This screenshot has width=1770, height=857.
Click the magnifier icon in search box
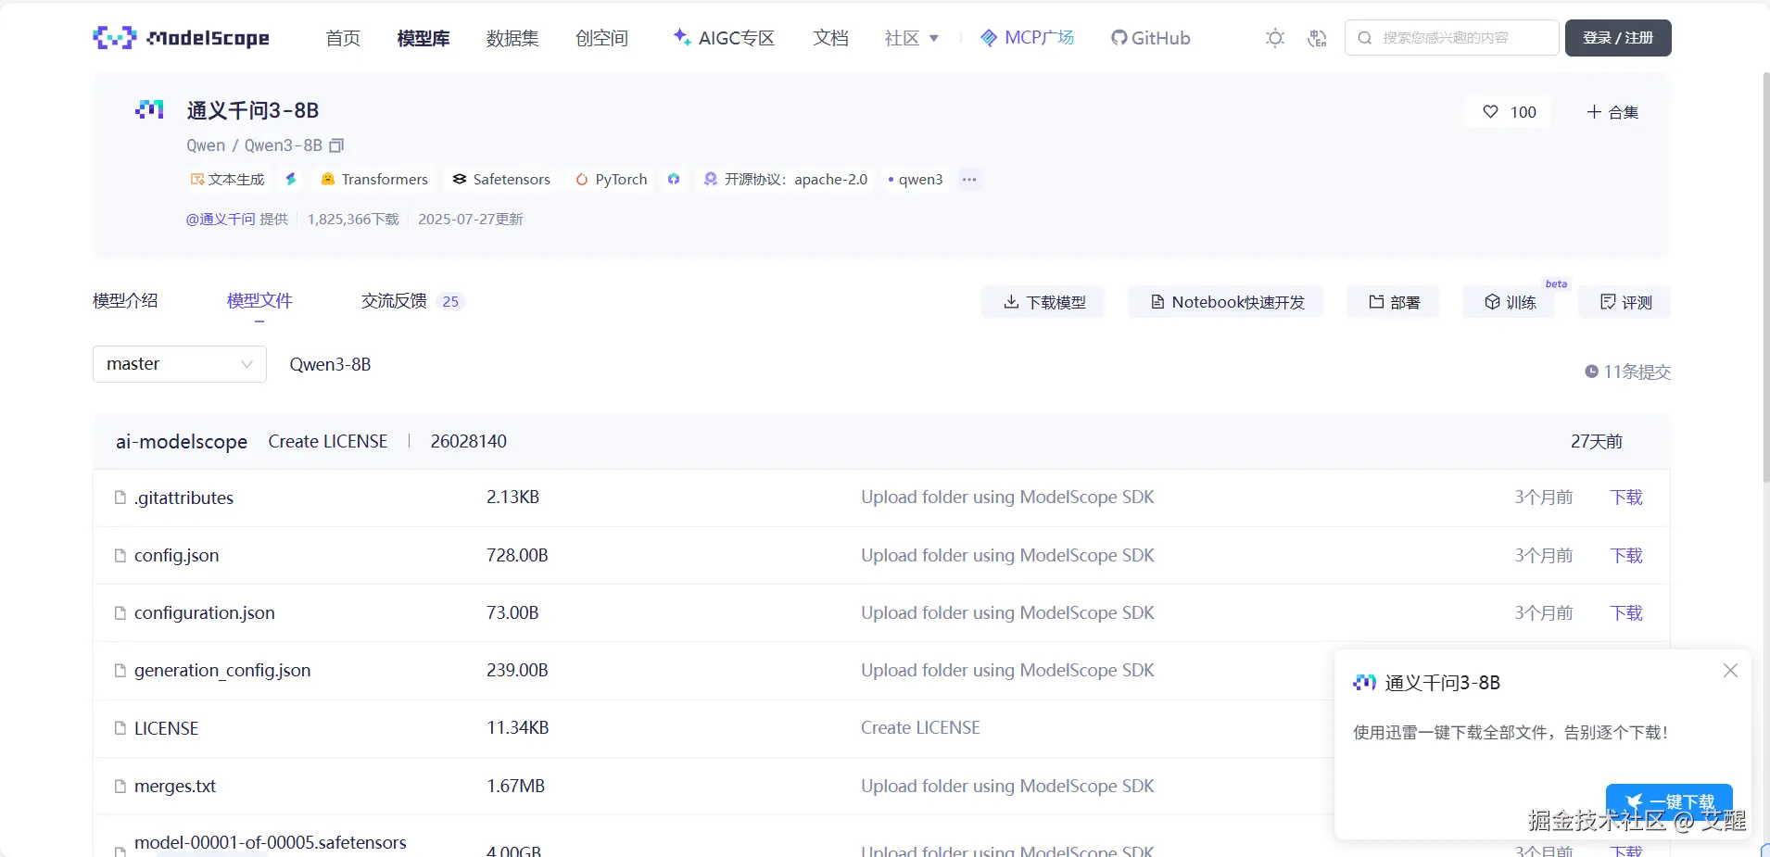[x=1364, y=38]
